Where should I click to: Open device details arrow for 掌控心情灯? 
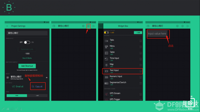46,77
